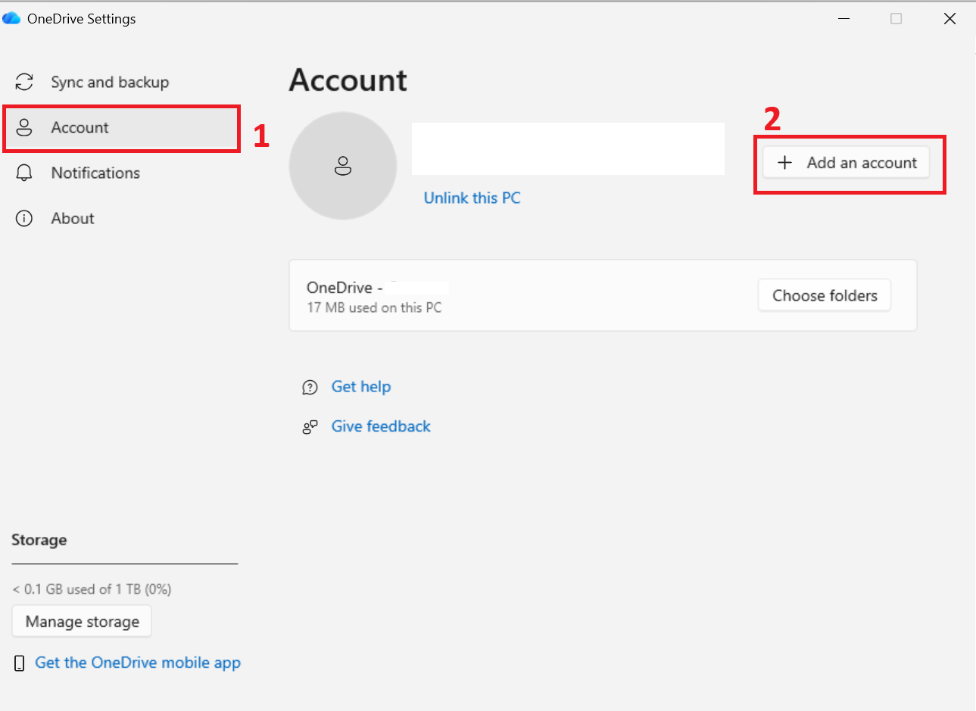The width and height of the screenshot is (976, 711).
Task: Click the blank account name field
Action: coord(567,148)
